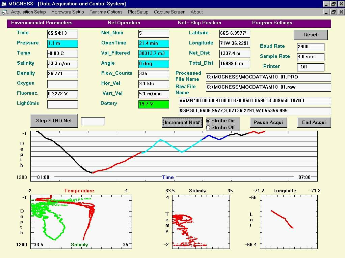Open the Plot Setup menu
The height and width of the screenshot is (258, 345).
(138, 12)
